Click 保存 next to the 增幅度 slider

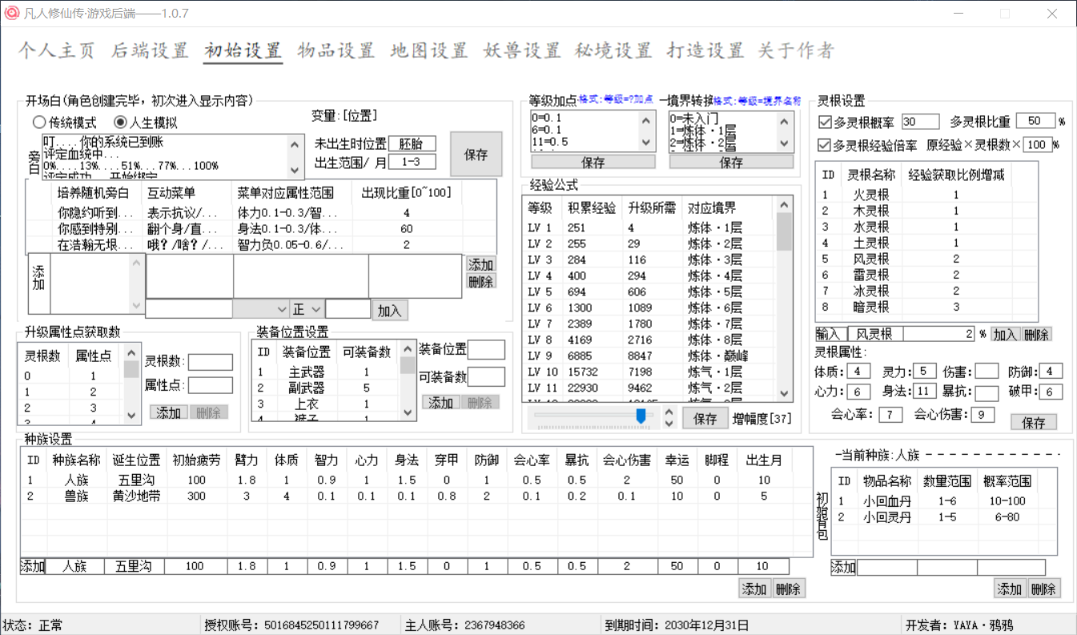pyautogui.click(x=705, y=419)
